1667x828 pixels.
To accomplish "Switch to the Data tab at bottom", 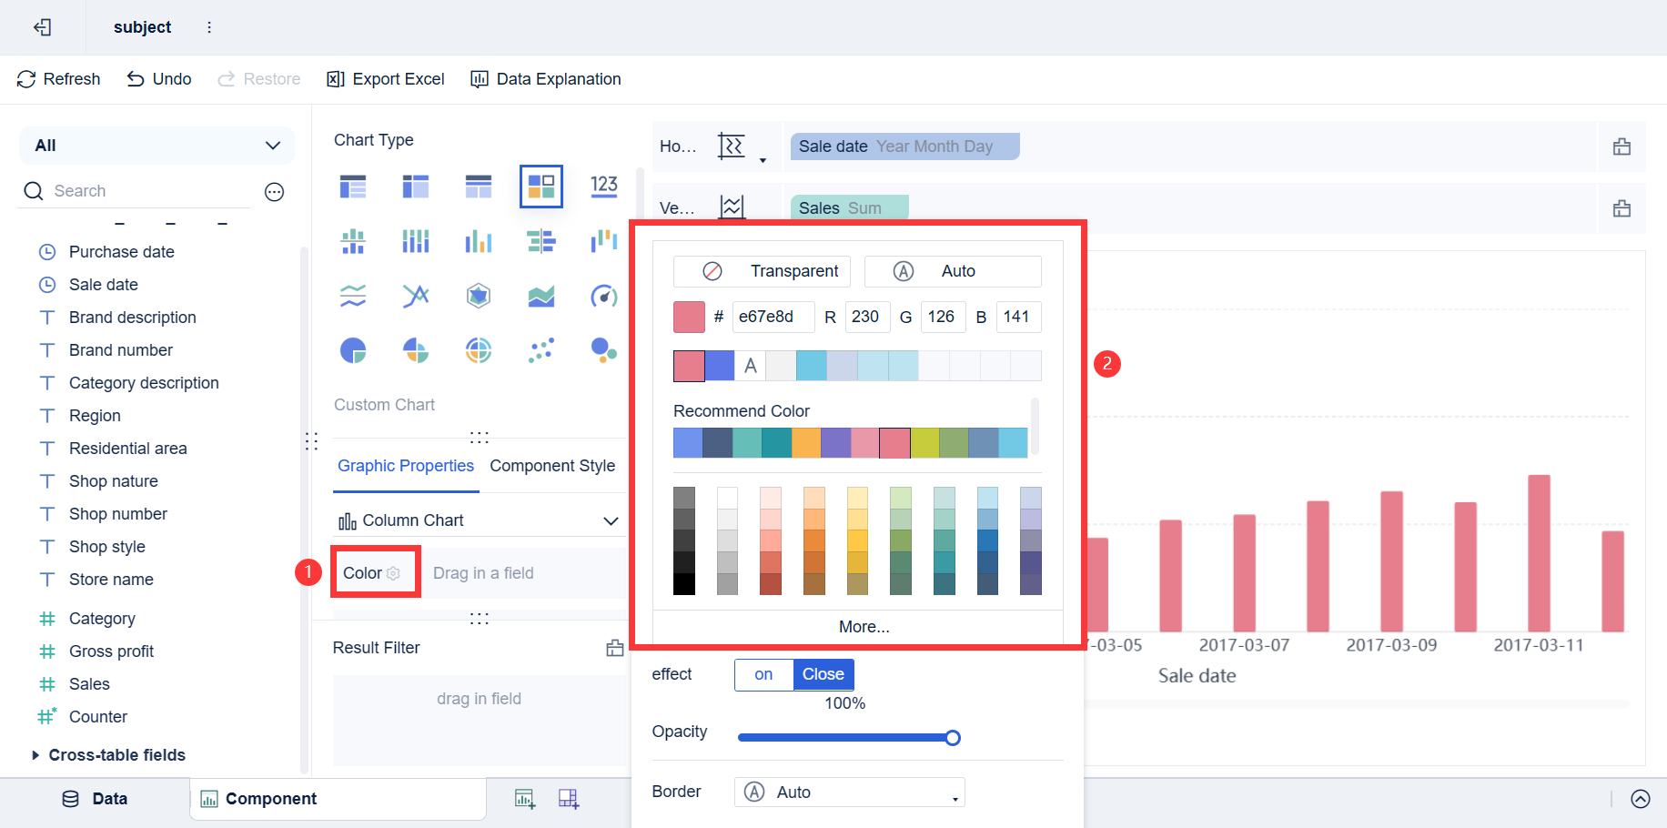I will pos(94,798).
